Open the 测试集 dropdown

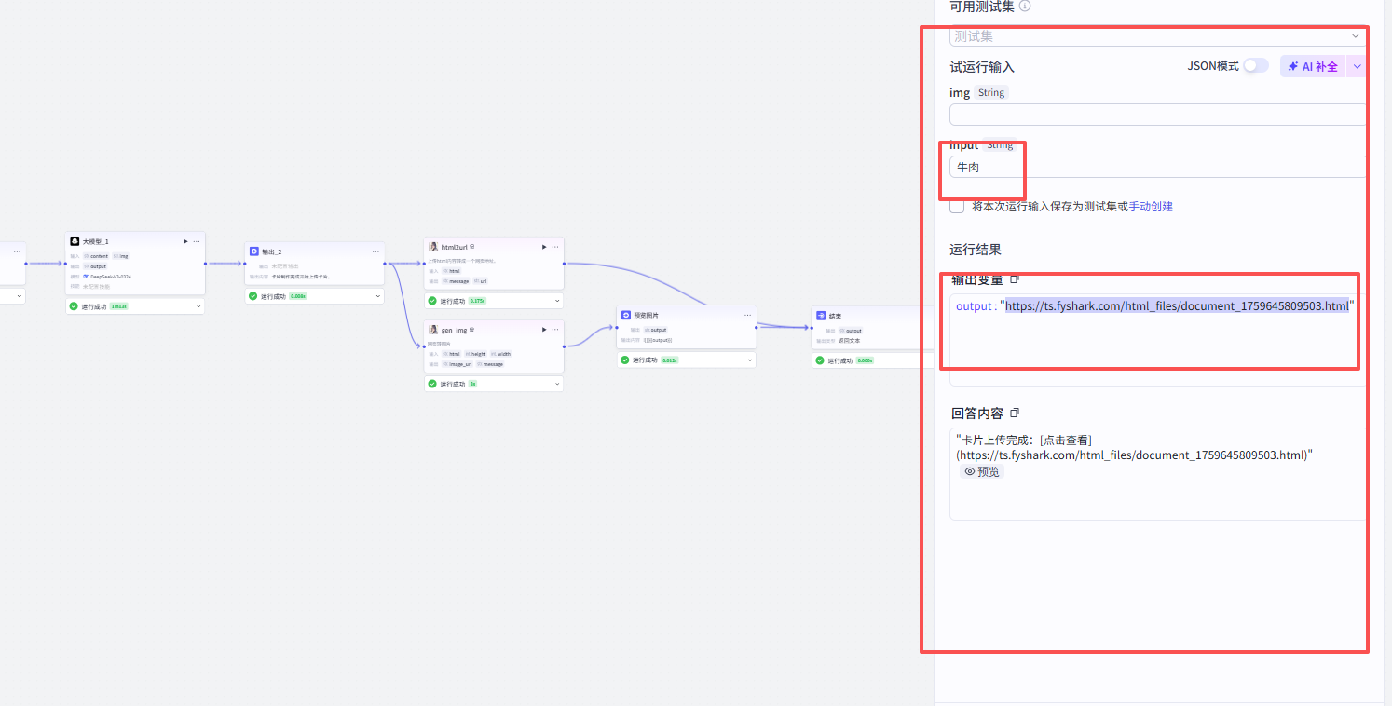(x=1157, y=36)
